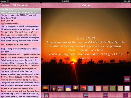Select the beige parchment background
The width and height of the screenshot is (131, 98).
[120, 88]
